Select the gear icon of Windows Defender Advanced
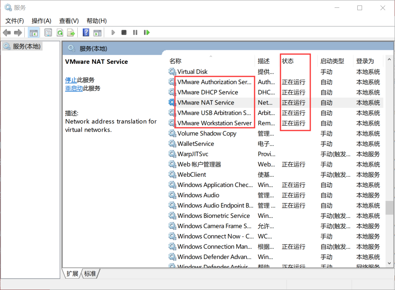The width and height of the screenshot is (395, 290). [172, 257]
